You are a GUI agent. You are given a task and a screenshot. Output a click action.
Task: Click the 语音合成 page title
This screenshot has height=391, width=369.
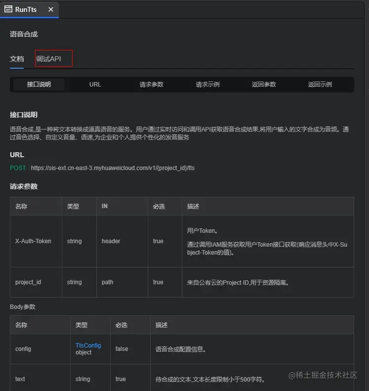click(24, 34)
